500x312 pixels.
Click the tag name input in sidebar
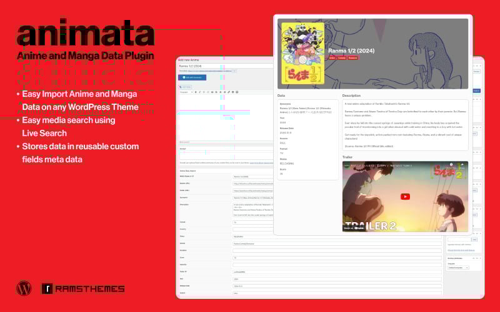(x=459, y=240)
